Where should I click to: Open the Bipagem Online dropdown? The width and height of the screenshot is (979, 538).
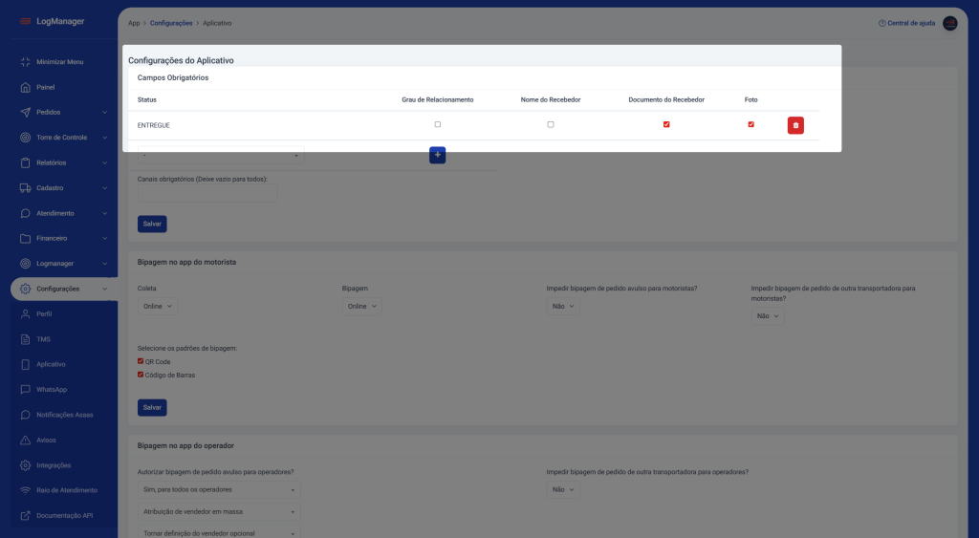[362, 306]
